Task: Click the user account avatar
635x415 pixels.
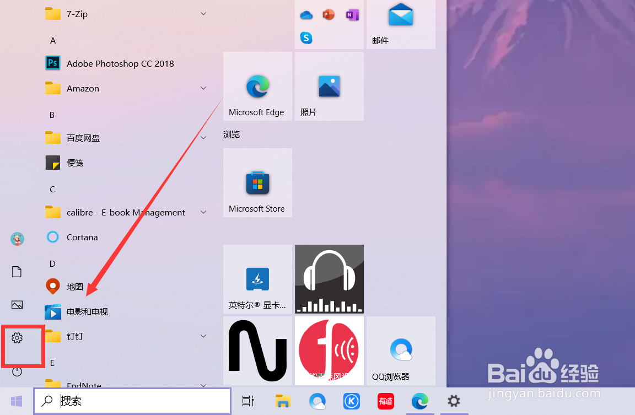Action: (17, 239)
